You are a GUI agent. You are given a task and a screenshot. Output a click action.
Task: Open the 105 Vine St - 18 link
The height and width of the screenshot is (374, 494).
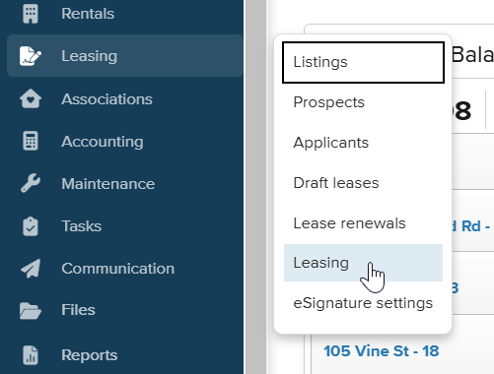(x=382, y=351)
